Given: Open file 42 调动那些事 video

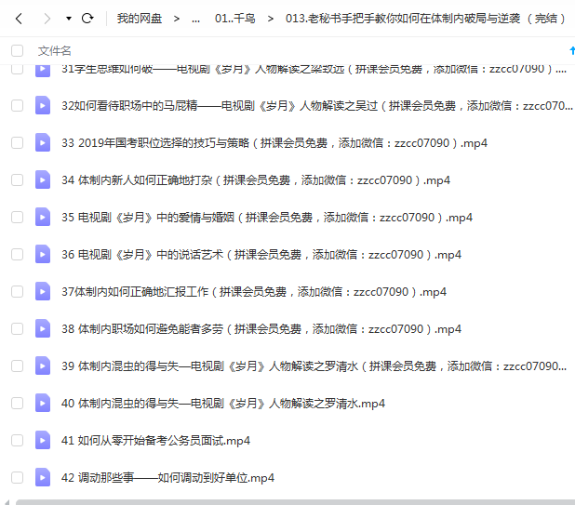Looking at the screenshot, I should (167, 478).
